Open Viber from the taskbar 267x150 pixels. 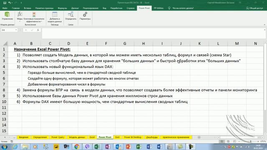[x=87, y=147]
